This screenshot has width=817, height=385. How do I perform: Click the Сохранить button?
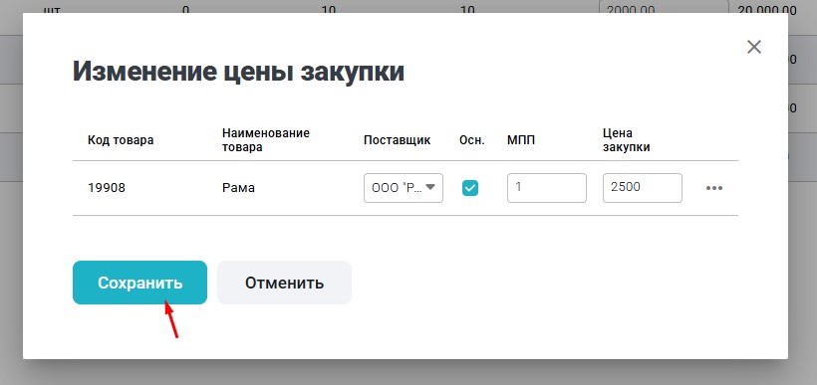(x=139, y=283)
